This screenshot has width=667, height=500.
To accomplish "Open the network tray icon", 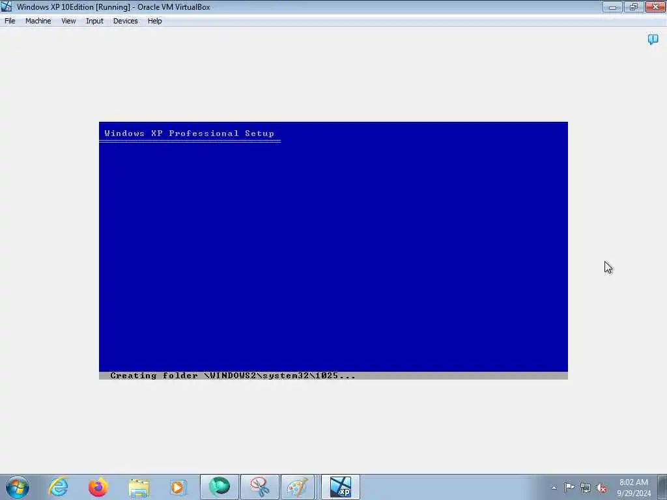I will (x=586, y=488).
